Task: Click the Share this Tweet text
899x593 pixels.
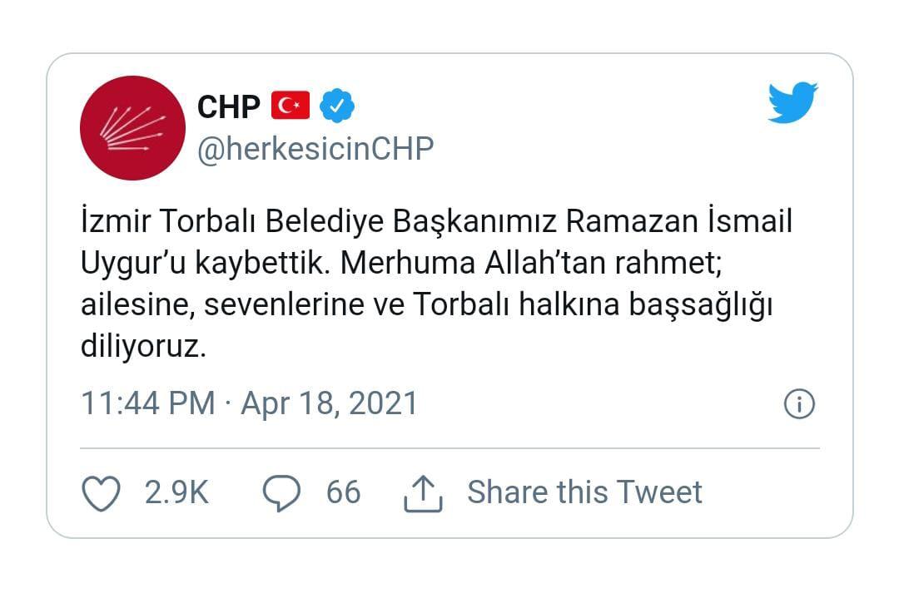Action: pyautogui.click(x=584, y=492)
